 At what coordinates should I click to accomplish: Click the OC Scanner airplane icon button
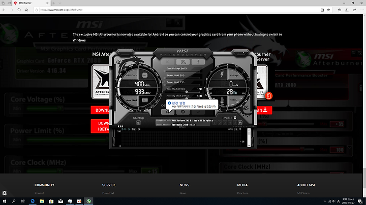pyautogui.click(x=183, y=62)
